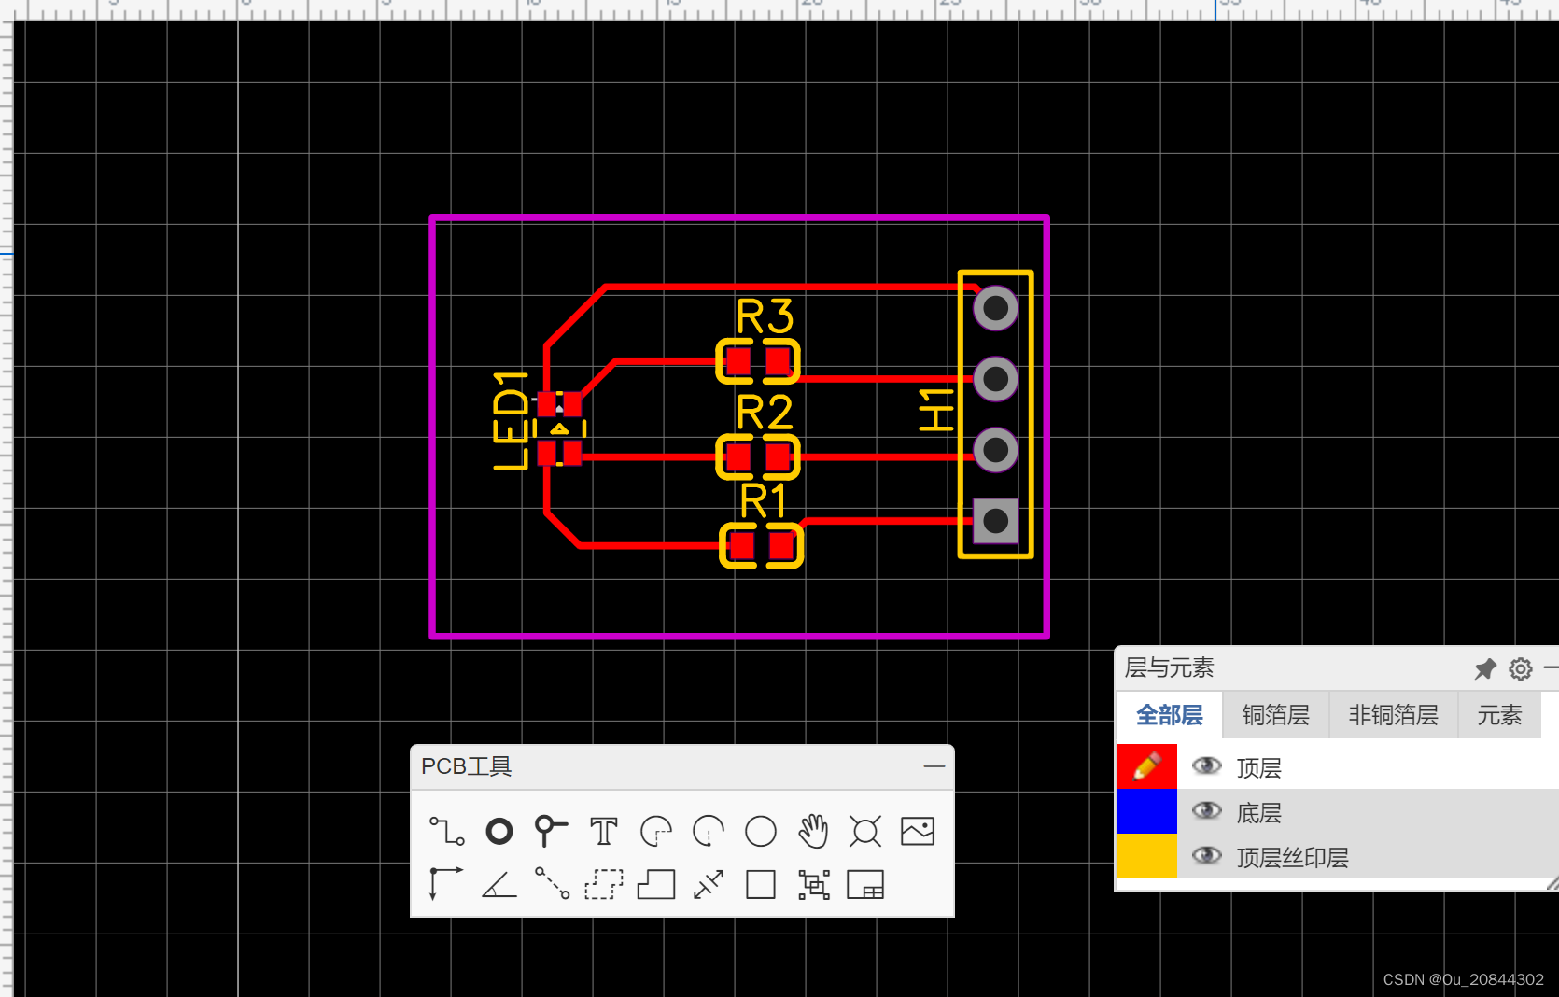
Task: Select the Connect Pad to Pad tool
Action: 552,883
